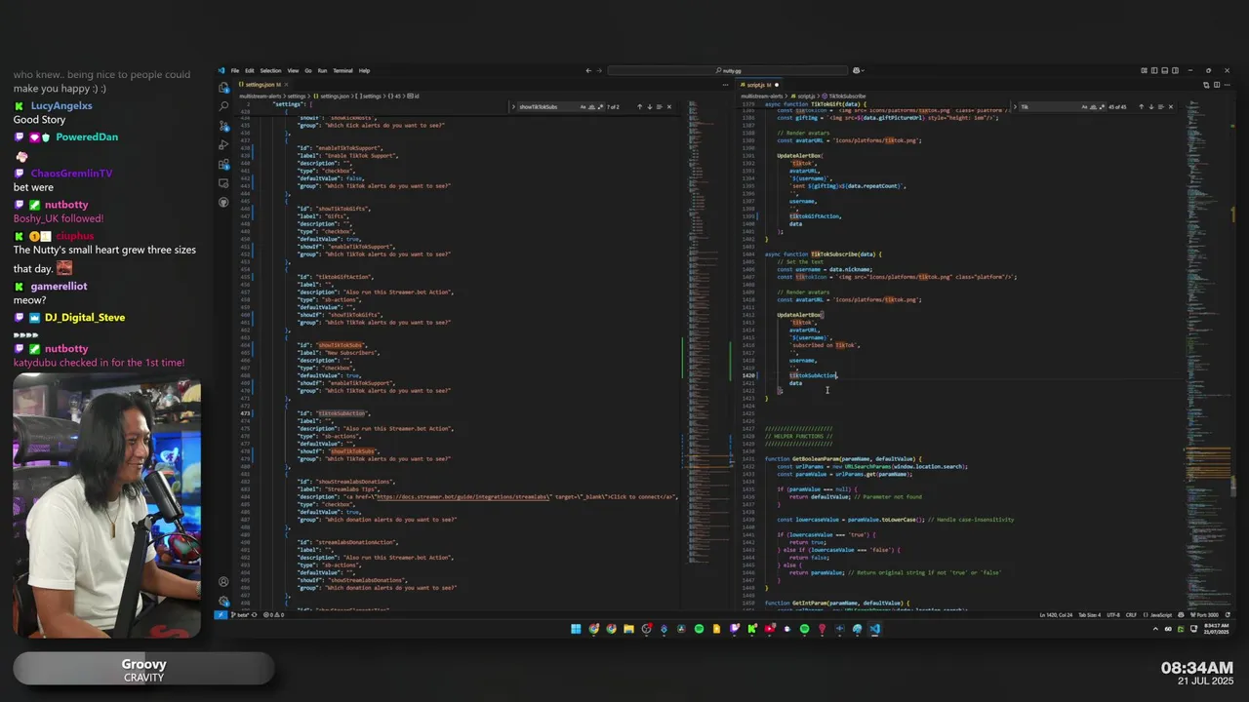Click Port 3000 in status bar
1249x702 pixels.
click(x=1204, y=615)
